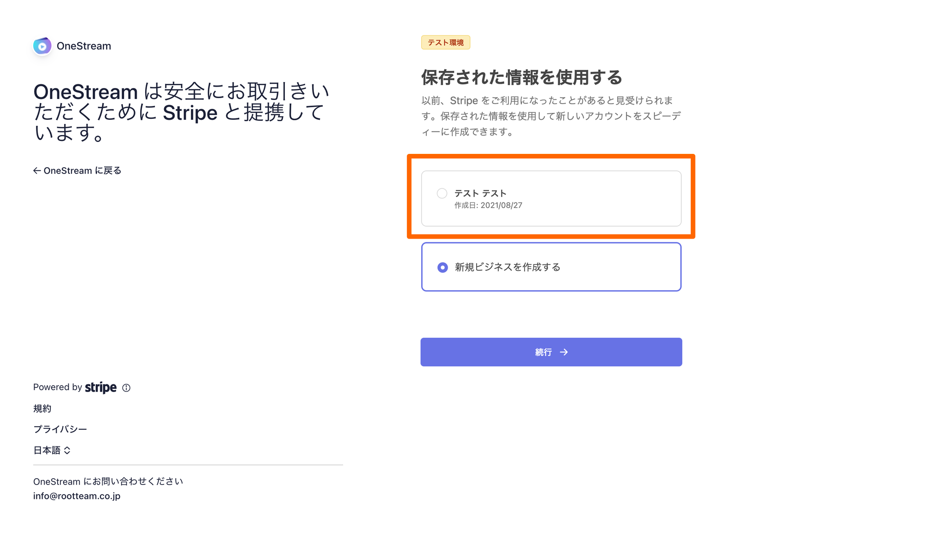This screenshot has width=944, height=533.
Task: Click the テスト環境 badge
Action: 446,42
